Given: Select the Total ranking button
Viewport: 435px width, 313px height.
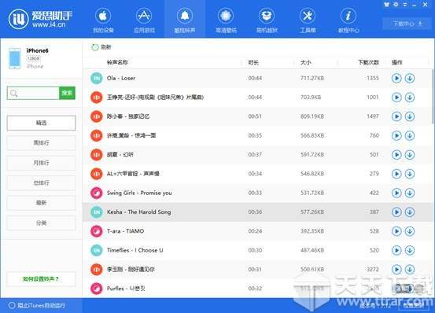Looking at the screenshot, I should click(41, 182).
